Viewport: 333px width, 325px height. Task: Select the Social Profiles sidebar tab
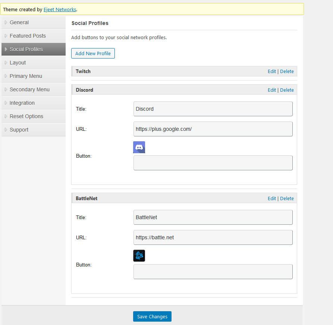coord(34,49)
